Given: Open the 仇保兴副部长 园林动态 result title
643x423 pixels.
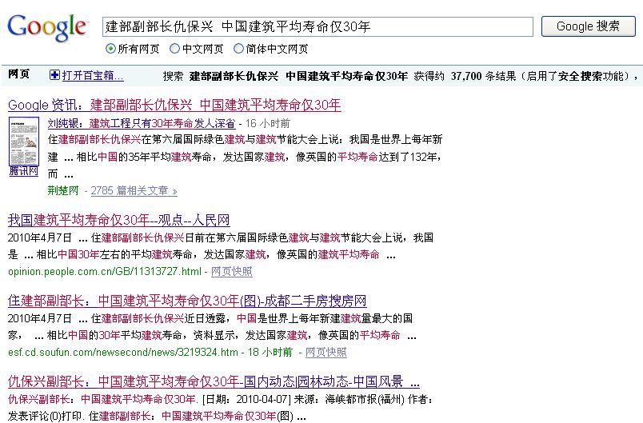Looking at the screenshot, I should coord(214,381).
